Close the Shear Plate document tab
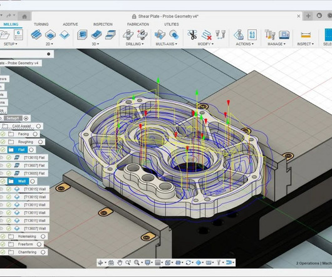This screenshot has width=332, height=277. (x=299, y=16)
